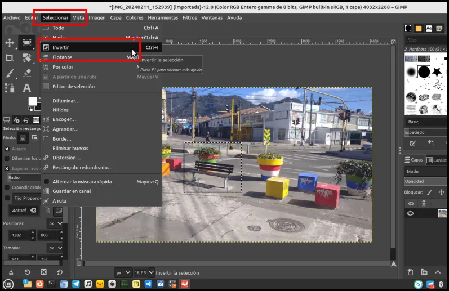
Task: Toggle layer visibility eye icon
Action: coord(410,213)
